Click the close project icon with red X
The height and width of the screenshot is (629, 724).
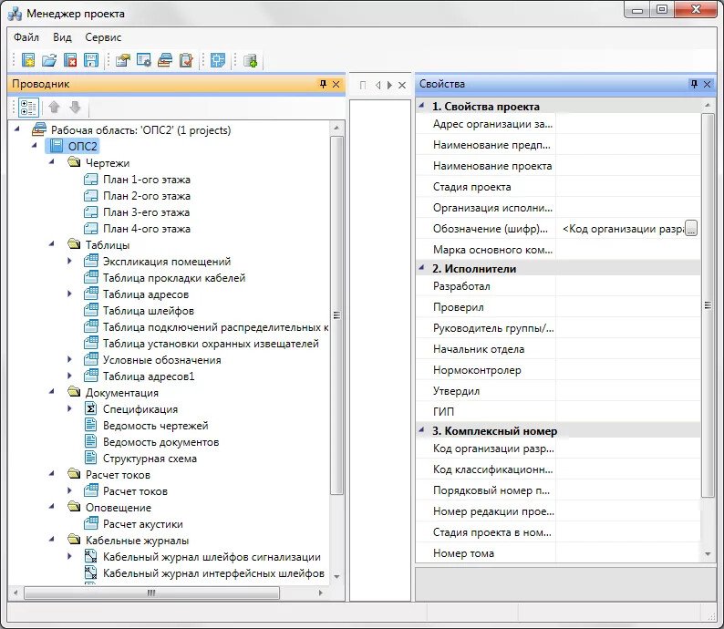[x=70, y=61]
